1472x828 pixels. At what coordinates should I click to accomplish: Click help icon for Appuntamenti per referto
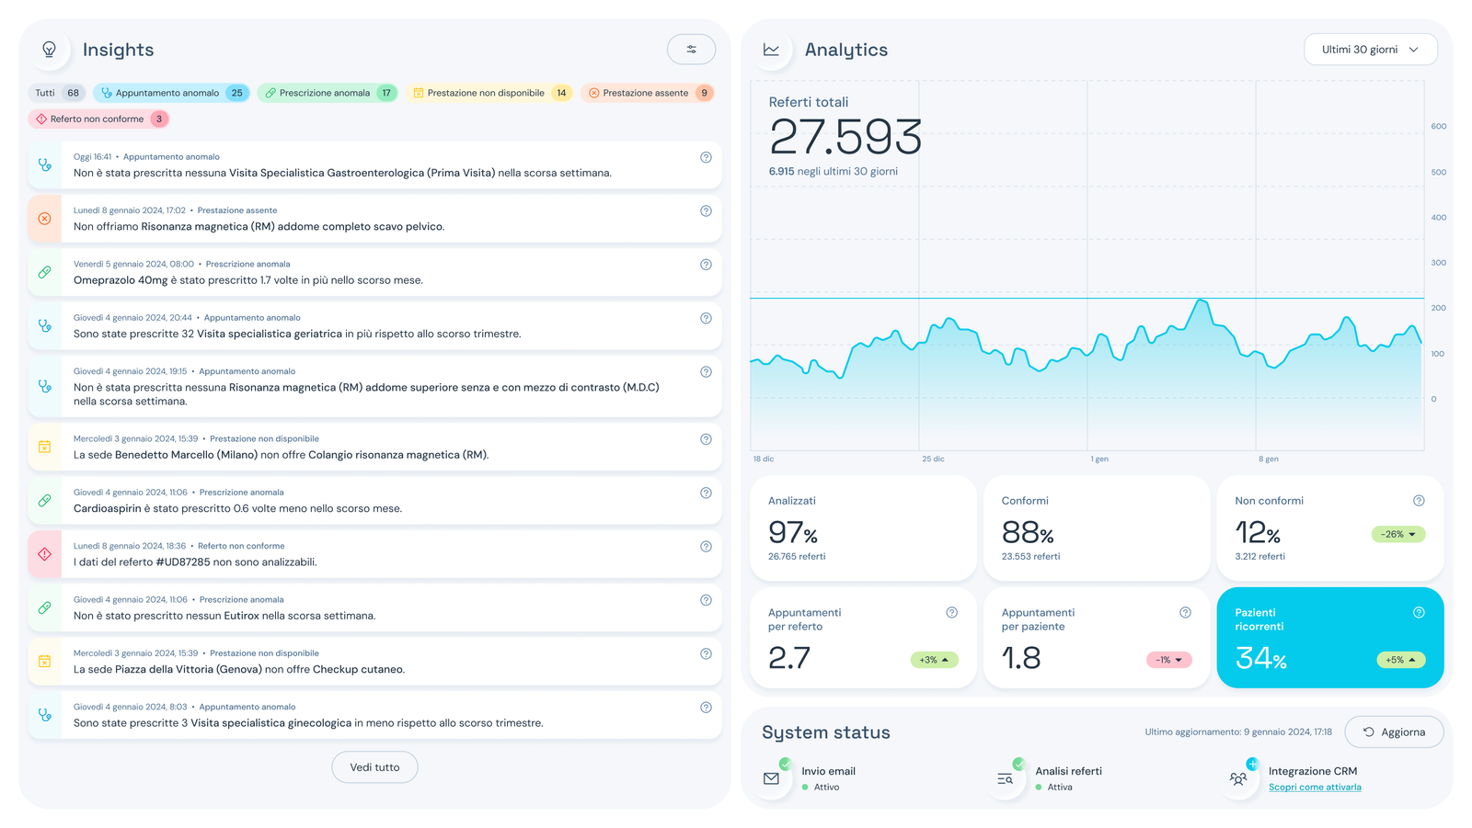952,613
